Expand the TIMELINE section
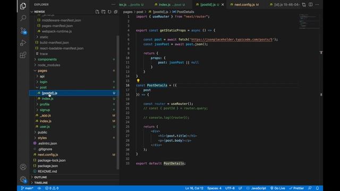 74,183
